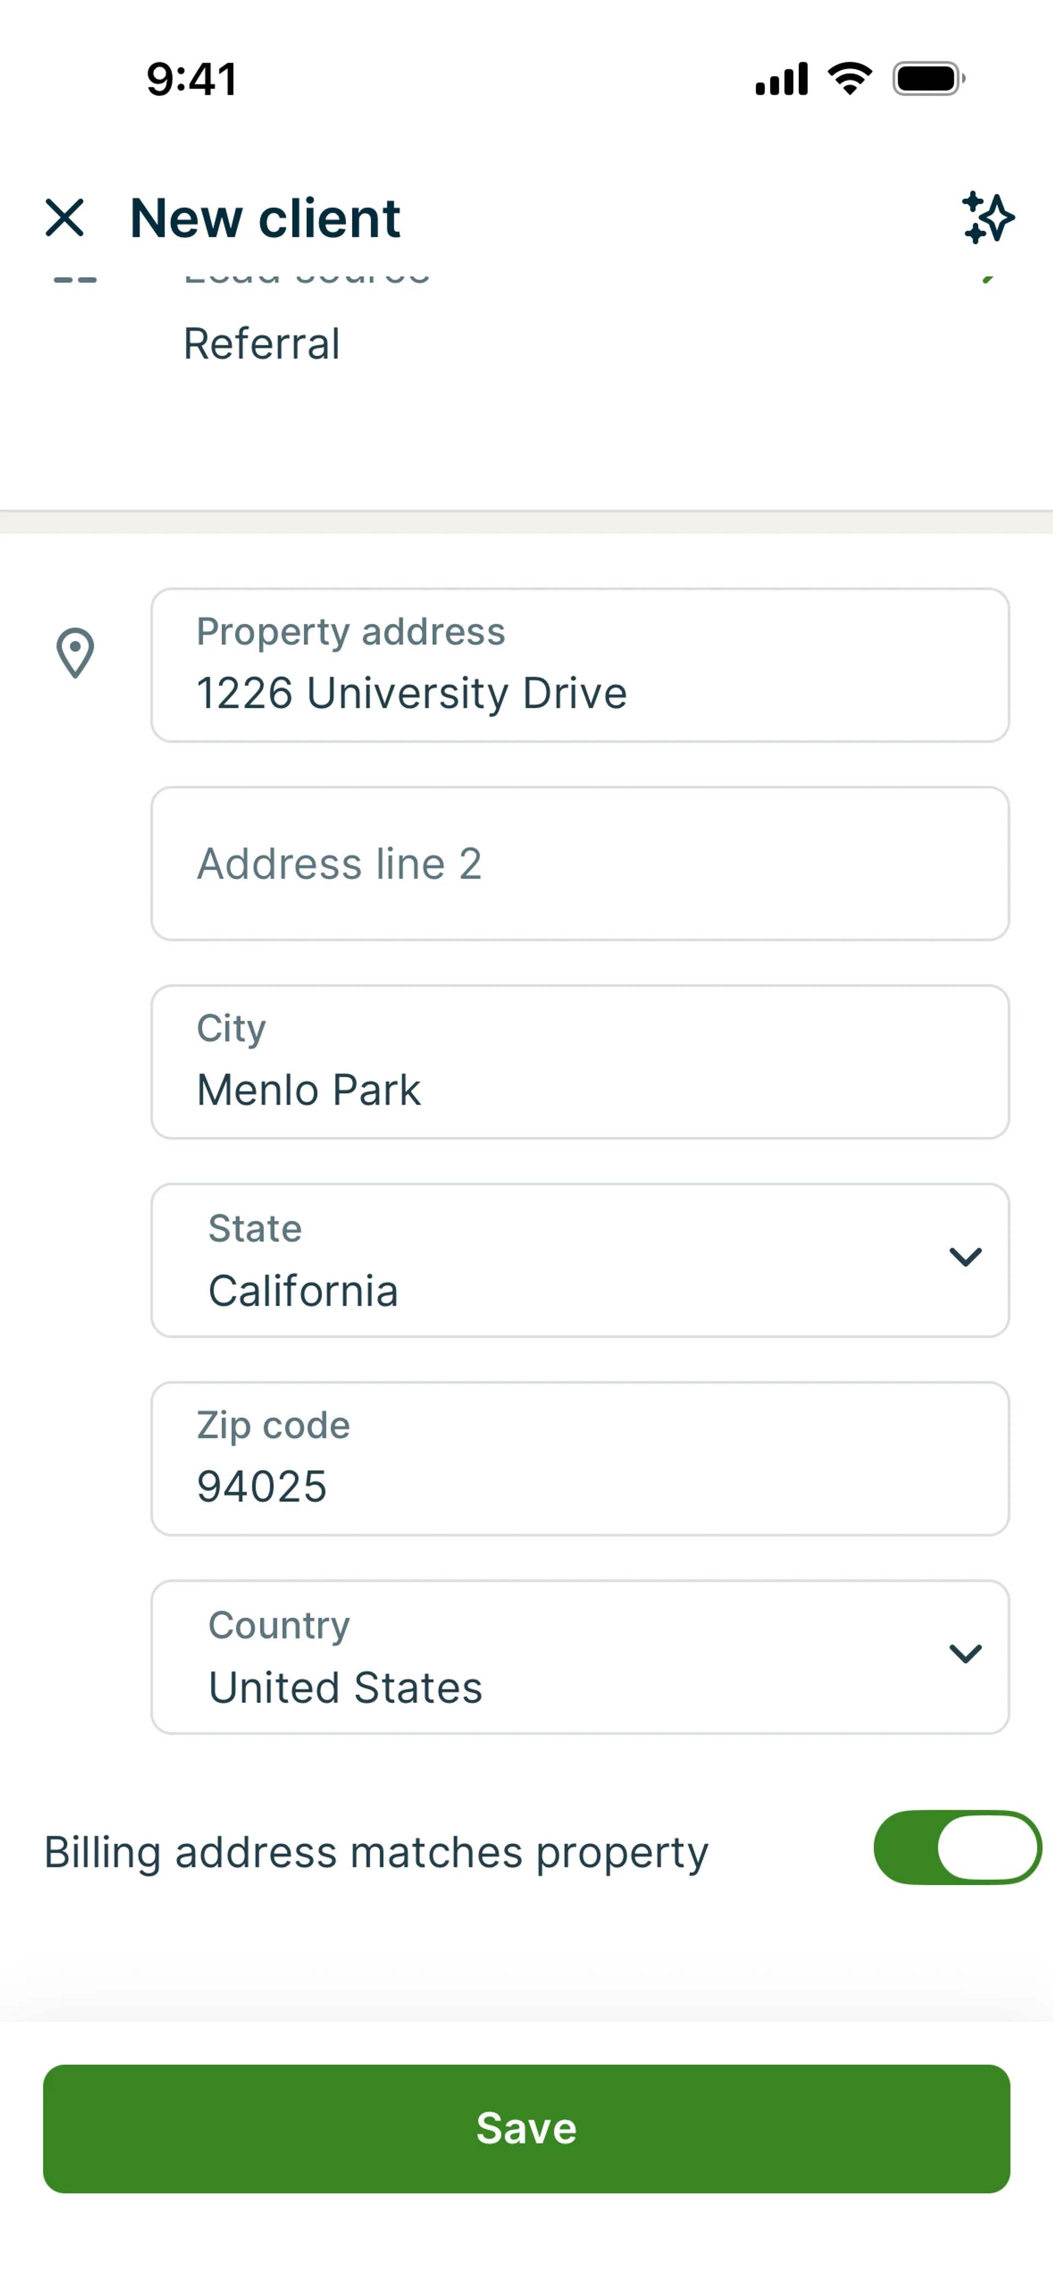Tap the Billing address matches property label
The image size is (1053, 2284).
(376, 1852)
